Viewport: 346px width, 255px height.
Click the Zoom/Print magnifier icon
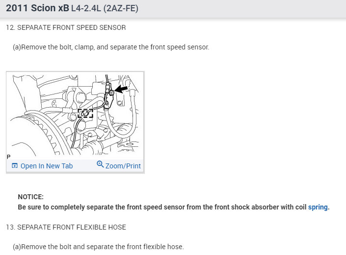[x=100, y=165]
